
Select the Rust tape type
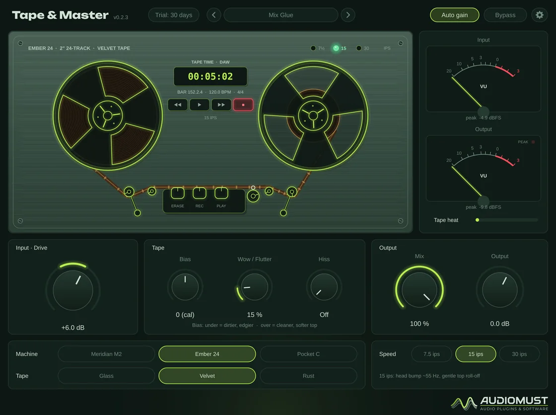click(308, 376)
